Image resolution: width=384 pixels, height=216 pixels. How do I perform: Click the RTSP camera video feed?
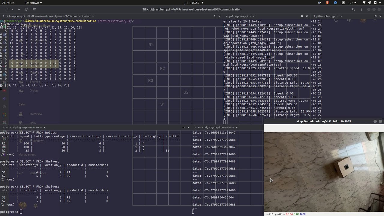[324, 172]
